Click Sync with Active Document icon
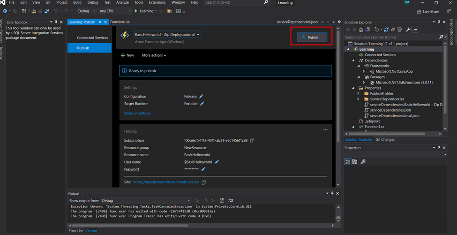Screen dimensions: 457x235 (387, 30)
